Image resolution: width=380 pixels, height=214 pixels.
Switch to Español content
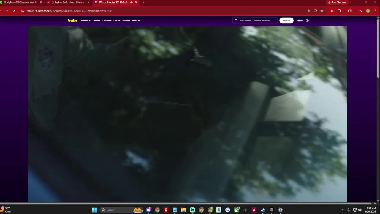pos(126,21)
